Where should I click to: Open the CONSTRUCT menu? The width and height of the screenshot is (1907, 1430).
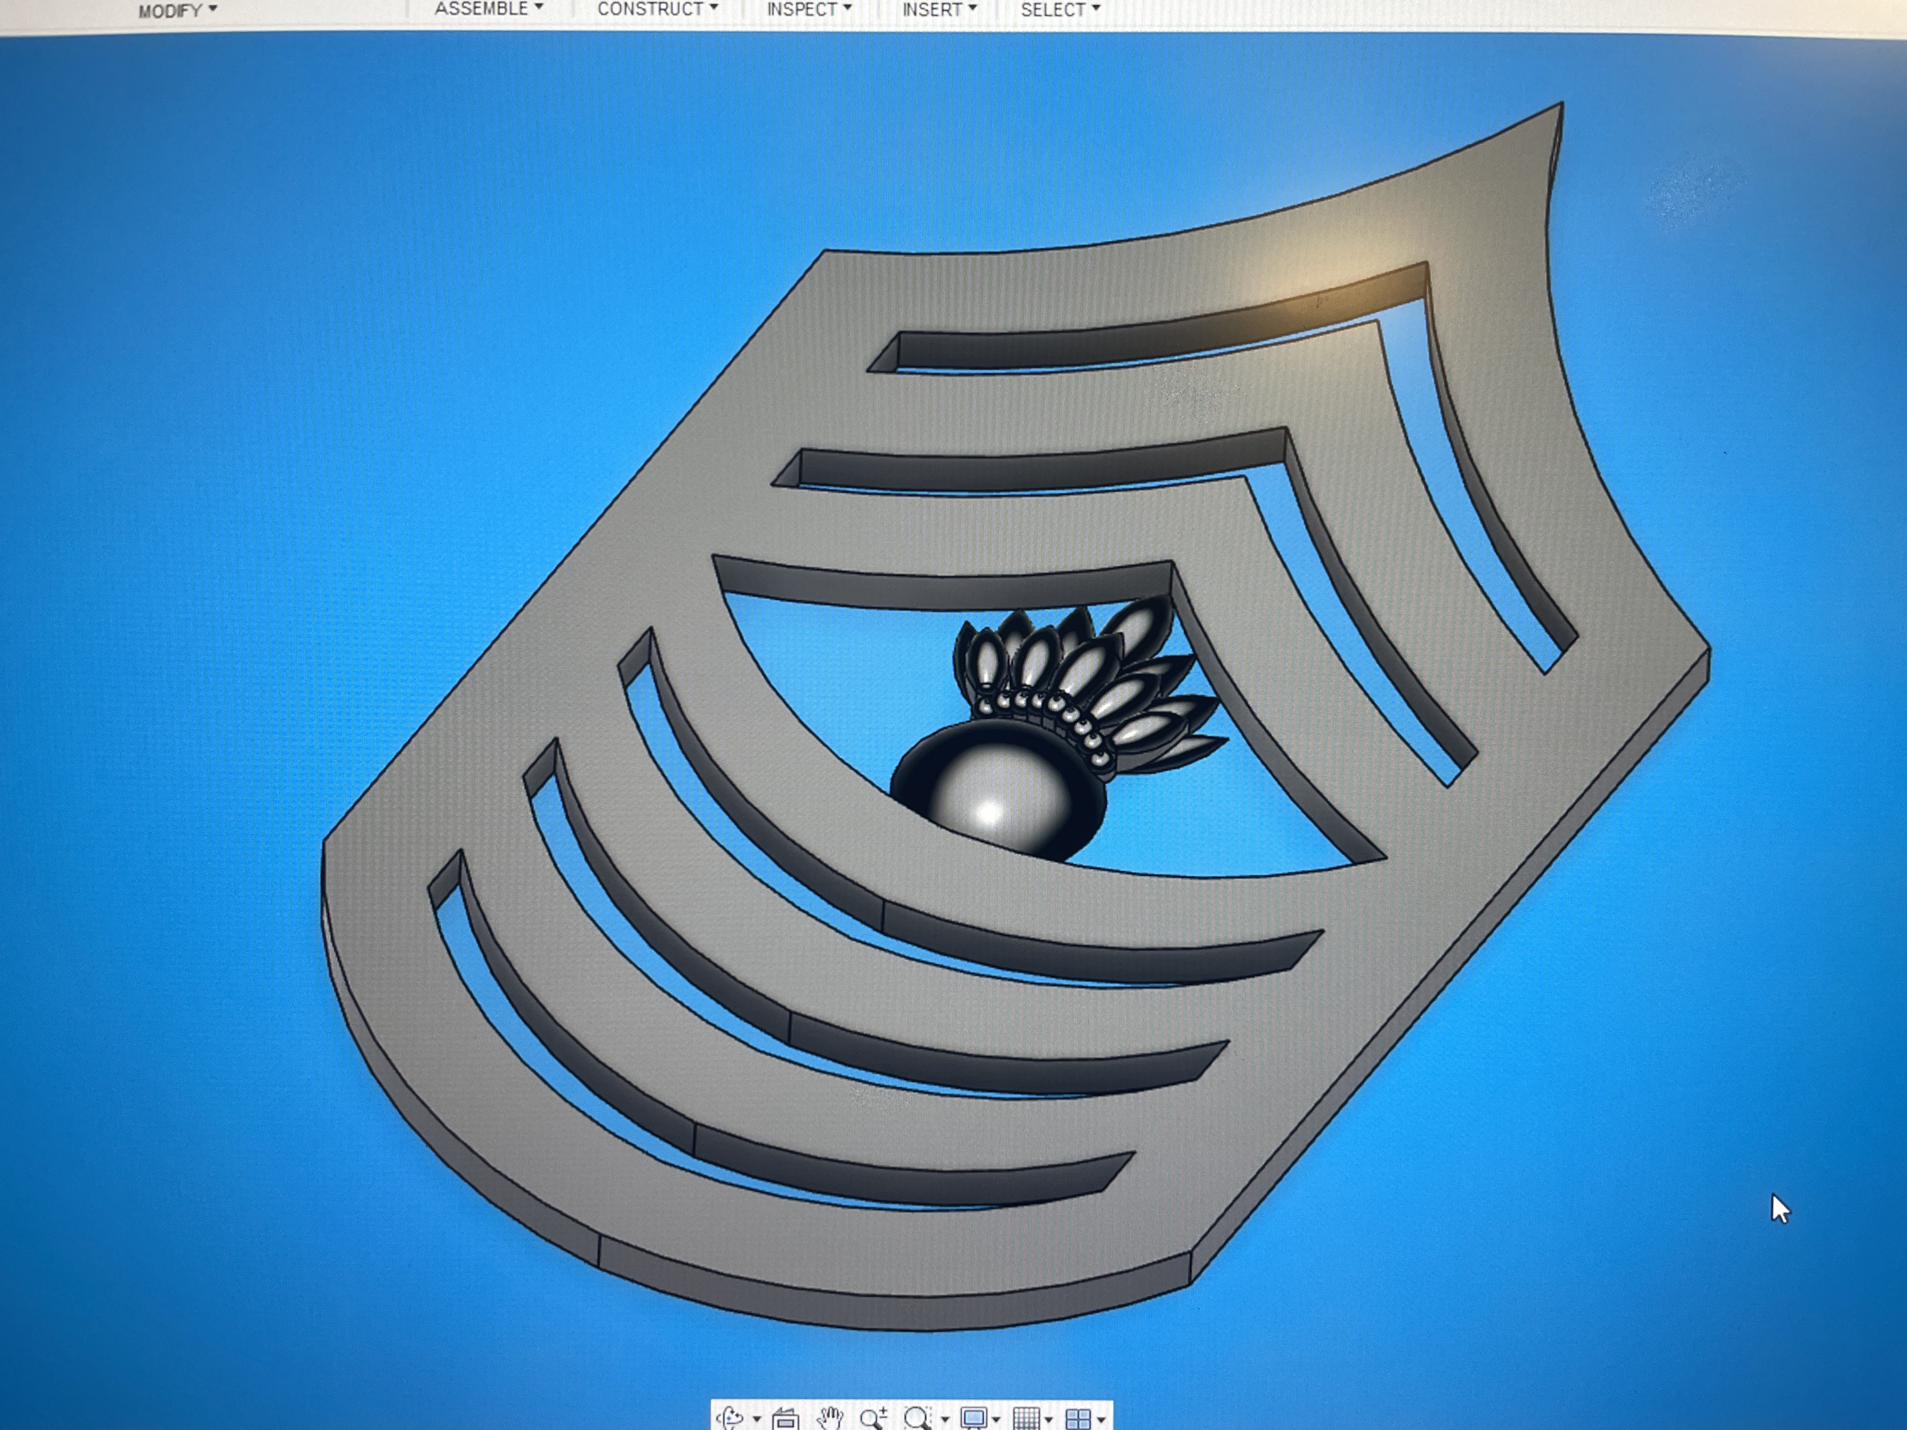[x=657, y=9]
